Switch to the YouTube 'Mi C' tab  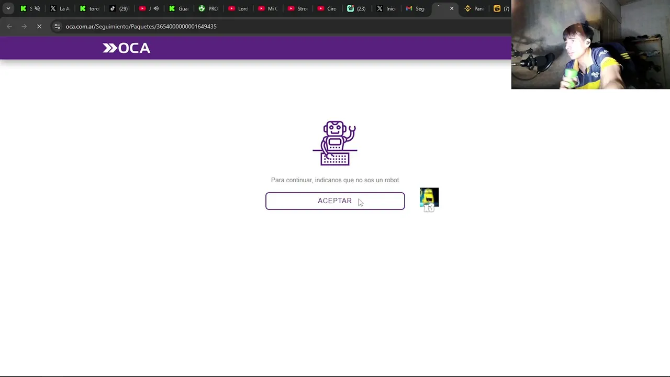coord(269,8)
